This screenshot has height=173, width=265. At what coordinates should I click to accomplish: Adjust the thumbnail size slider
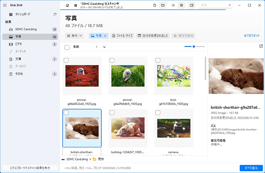194,47
